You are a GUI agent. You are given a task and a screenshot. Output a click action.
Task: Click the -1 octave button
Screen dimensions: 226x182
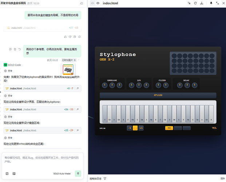(x=129, y=128)
